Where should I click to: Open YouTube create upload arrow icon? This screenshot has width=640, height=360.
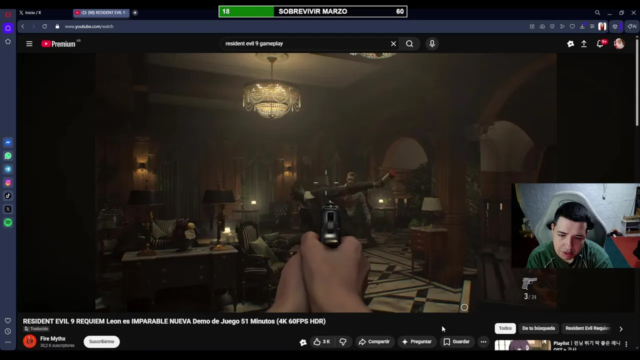[583, 44]
